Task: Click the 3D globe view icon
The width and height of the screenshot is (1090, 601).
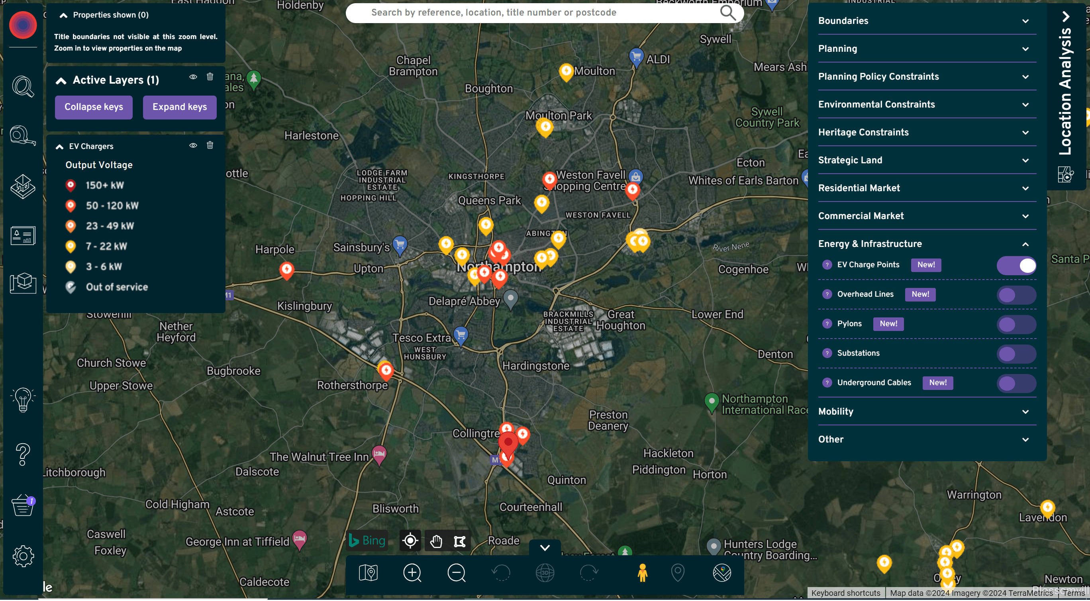Action: coord(545,574)
